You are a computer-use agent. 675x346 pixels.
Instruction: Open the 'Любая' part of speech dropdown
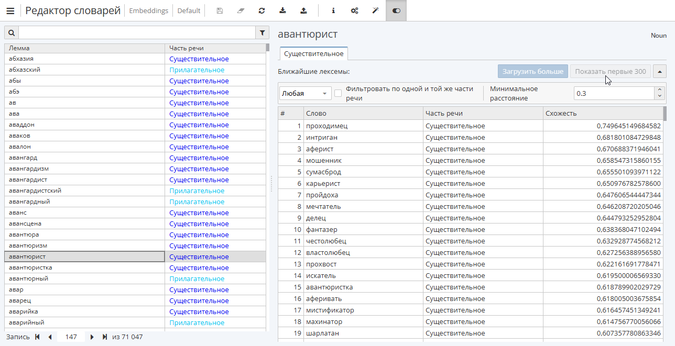(306, 93)
